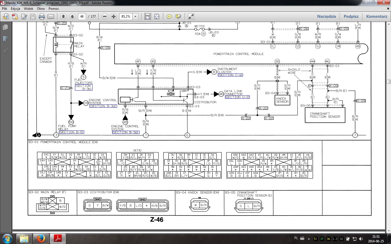Zoom in using the plus icon
The image size is (391, 244).
tap(113, 17)
